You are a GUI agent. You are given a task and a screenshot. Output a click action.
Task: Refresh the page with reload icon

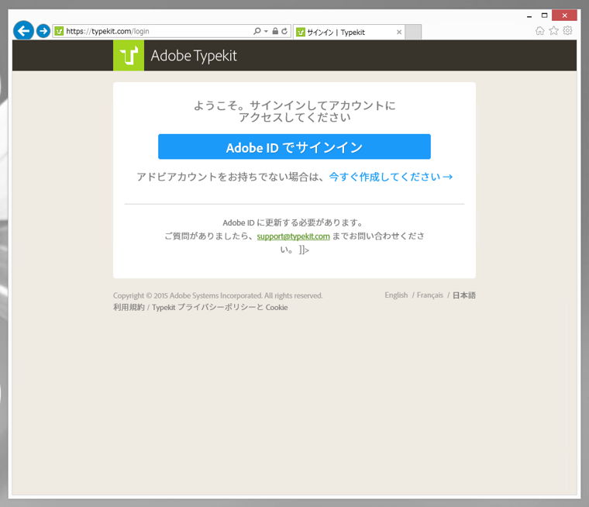pyautogui.click(x=284, y=31)
